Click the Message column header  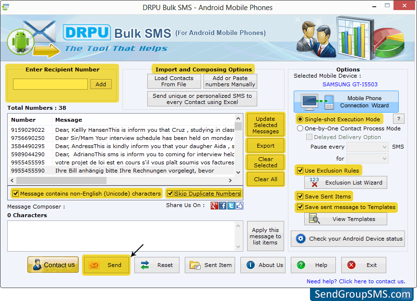(x=143, y=120)
